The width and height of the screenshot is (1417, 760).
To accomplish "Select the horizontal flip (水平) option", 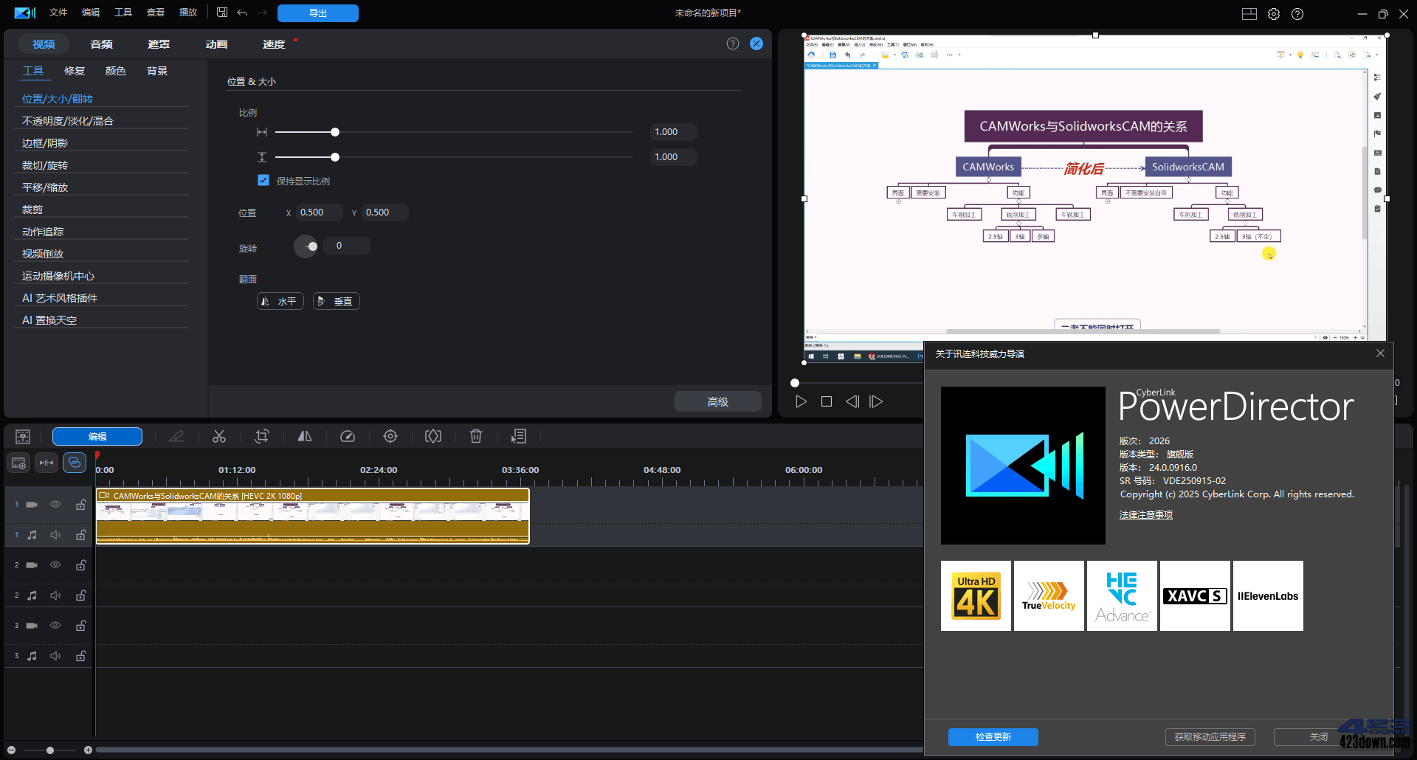I will click(280, 300).
